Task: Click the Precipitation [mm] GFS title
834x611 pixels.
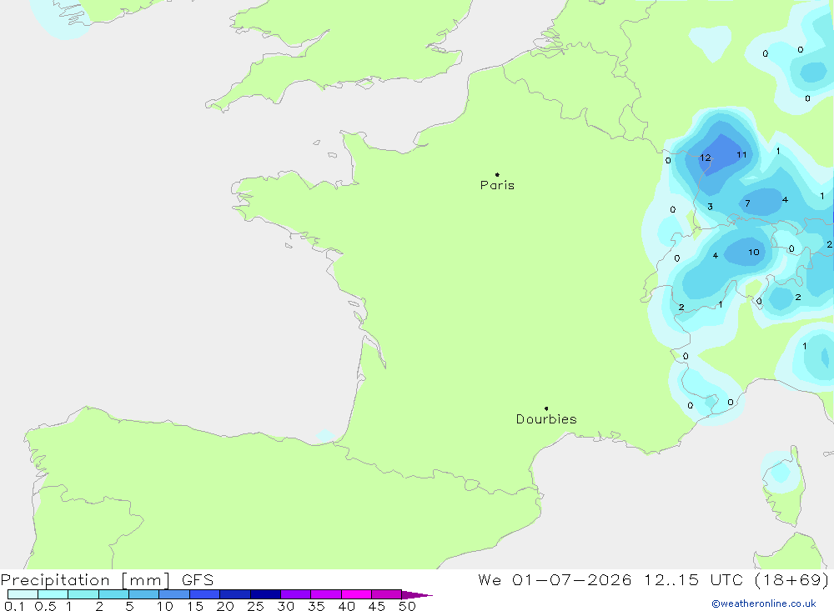Action: click(x=107, y=579)
